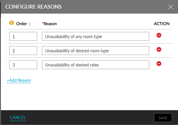Viewport: 178px width, 125px height.
Task: Focus the order field containing 3
Action: [x=23, y=65]
